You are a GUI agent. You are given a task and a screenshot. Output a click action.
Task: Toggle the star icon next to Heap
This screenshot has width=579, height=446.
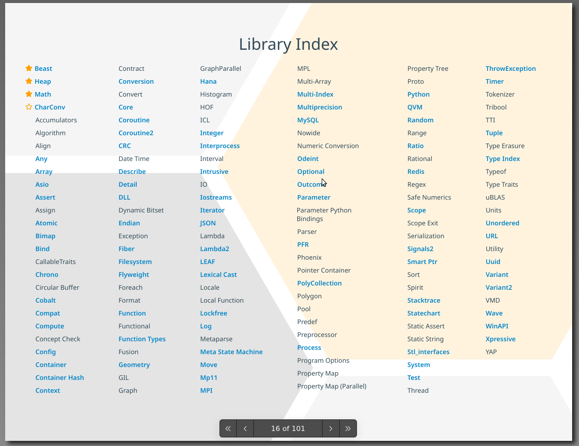tap(28, 81)
